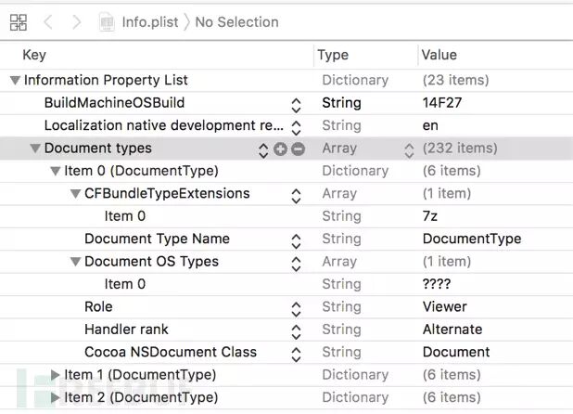Go back with the left arrow
The width and height of the screenshot is (573, 414).
(x=48, y=21)
